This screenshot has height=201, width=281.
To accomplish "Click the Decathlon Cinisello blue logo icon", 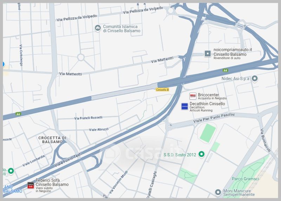I will tap(185, 106).
